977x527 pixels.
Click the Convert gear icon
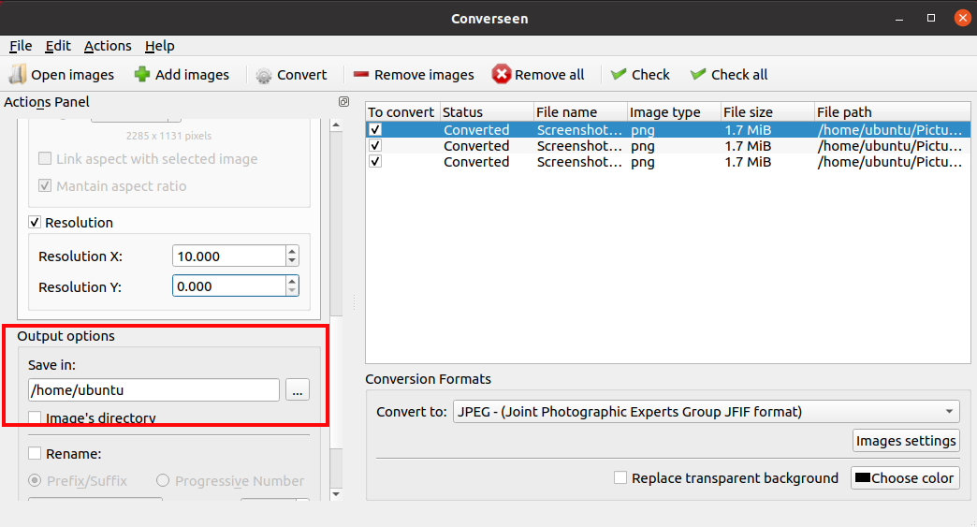[x=264, y=76]
